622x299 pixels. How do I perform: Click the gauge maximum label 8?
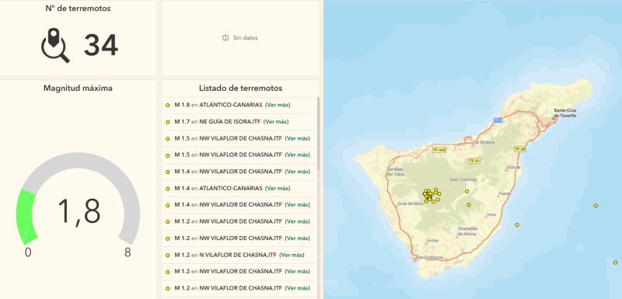pos(128,252)
